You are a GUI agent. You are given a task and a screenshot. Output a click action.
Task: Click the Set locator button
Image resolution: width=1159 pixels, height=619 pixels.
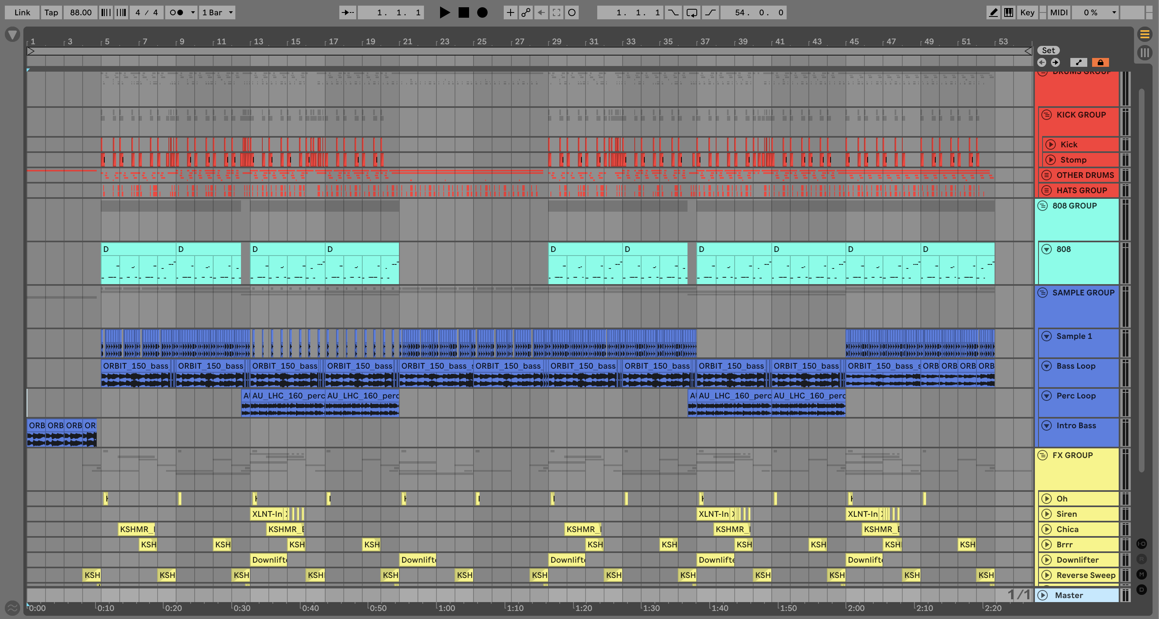[x=1048, y=50]
